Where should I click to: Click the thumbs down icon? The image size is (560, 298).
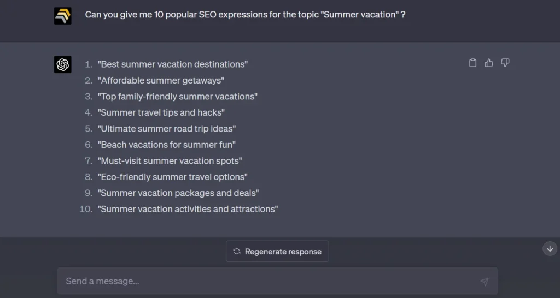click(x=505, y=63)
